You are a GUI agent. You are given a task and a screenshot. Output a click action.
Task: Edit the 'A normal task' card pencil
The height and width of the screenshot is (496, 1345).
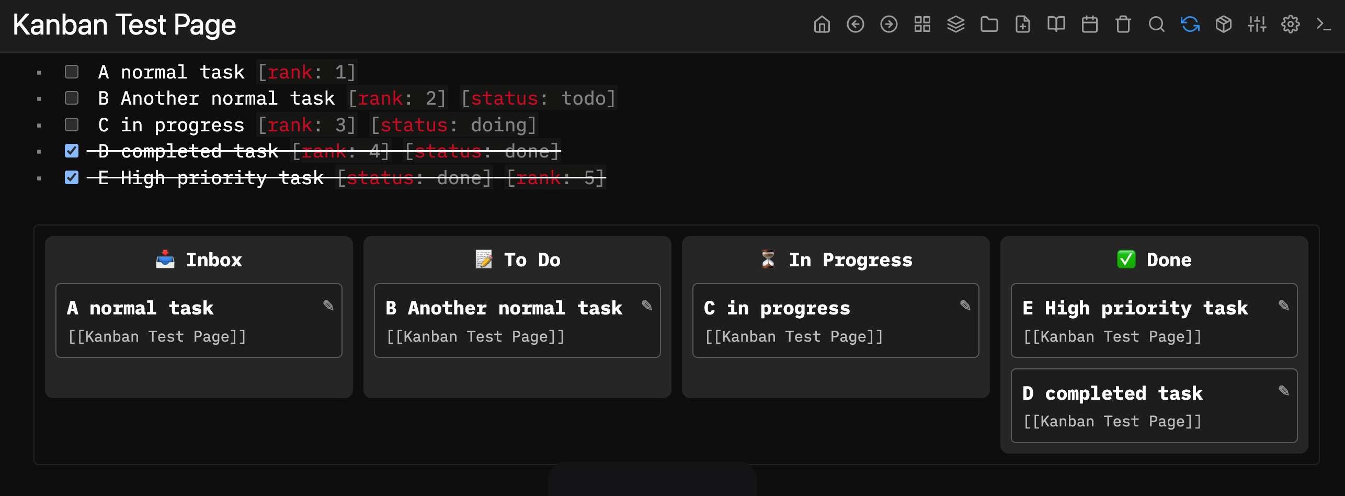[x=328, y=306]
